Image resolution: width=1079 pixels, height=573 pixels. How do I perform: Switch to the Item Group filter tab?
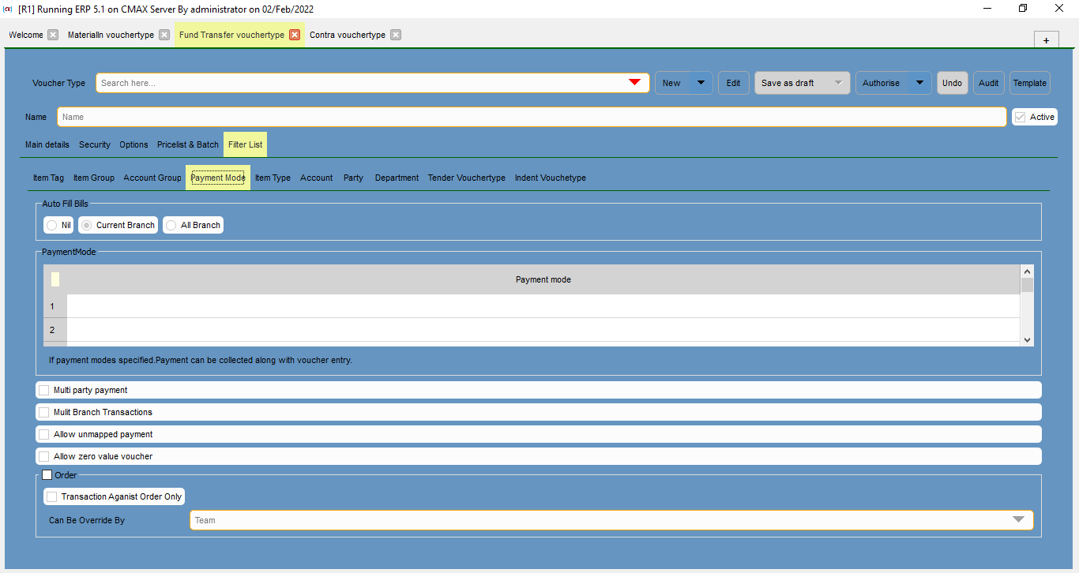click(x=94, y=178)
